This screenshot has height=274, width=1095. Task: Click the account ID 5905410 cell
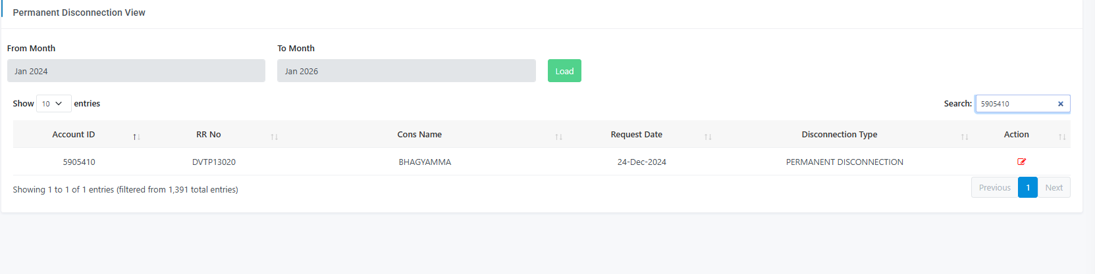pyautogui.click(x=79, y=162)
